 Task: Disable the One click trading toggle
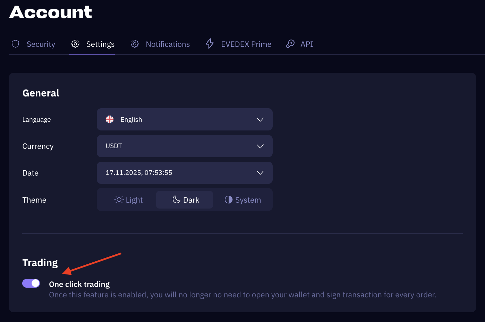click(31, 283)
